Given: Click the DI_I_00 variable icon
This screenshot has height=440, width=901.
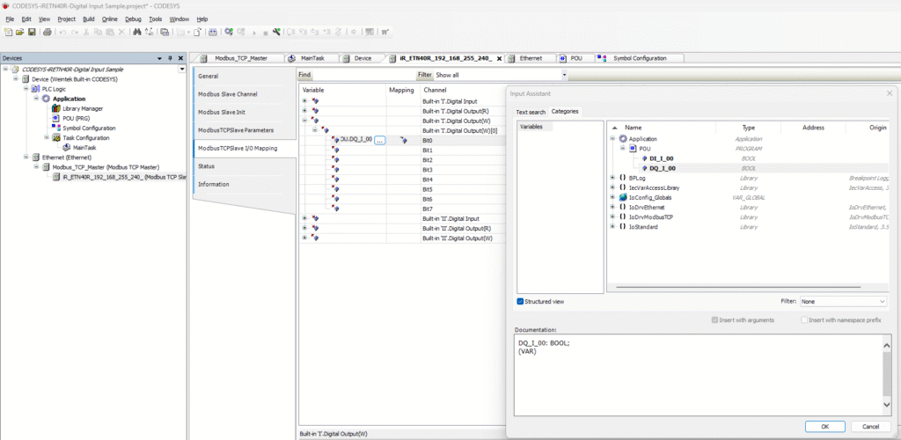Looking at the screenshot, I should [x=645, y=158].
